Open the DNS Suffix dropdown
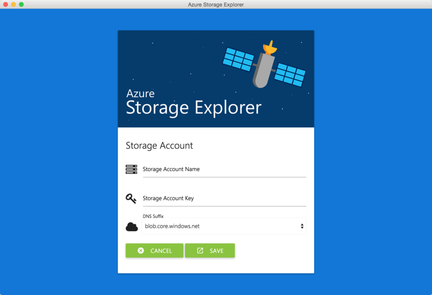 pyautogui.click(x=224, y=226)
